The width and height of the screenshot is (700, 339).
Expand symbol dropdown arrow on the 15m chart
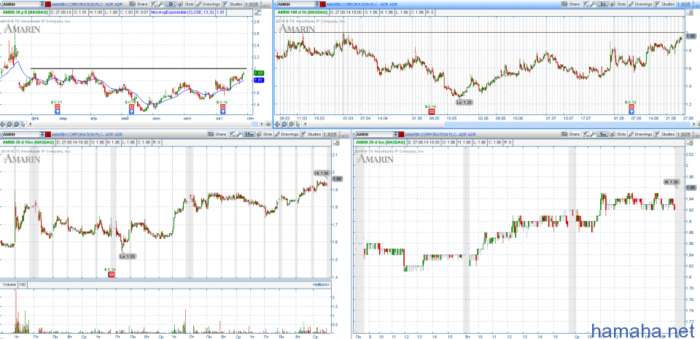tap(42, 134)
